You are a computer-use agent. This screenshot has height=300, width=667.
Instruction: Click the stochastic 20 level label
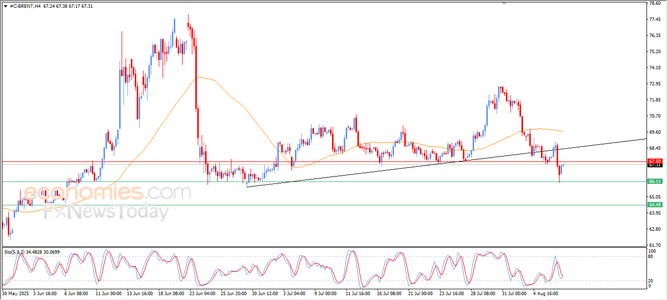651,280
